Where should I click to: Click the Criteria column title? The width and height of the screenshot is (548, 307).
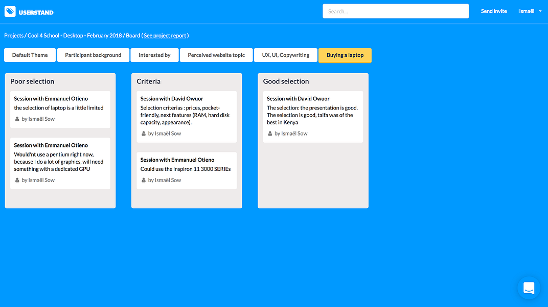click(x=149, y=81)
